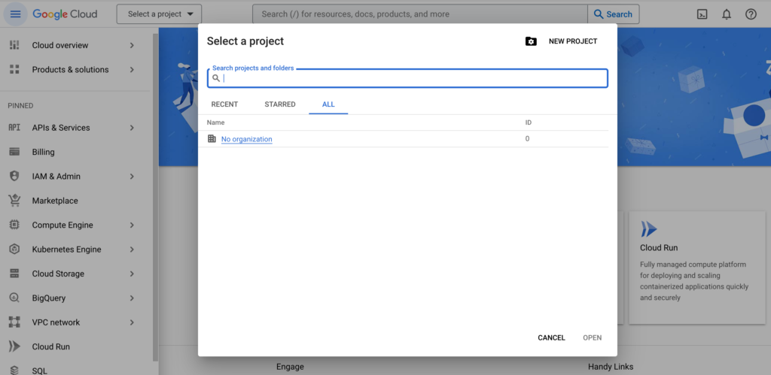Screen dimensions: 771x375
Task: Activate Cloud Shell terminal icon
Action: pyautogui.click(x=702, y=14)
